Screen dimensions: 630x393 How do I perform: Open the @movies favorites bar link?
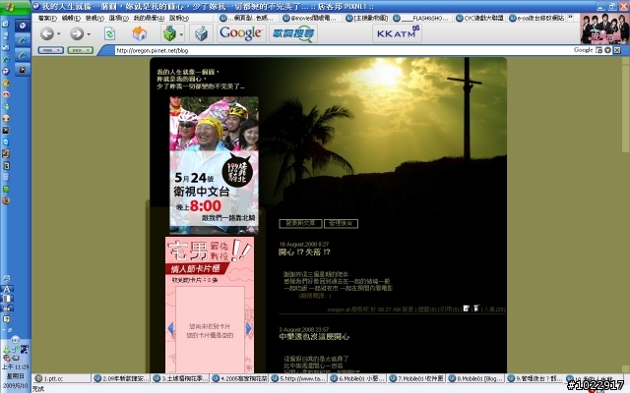point(312,18)
